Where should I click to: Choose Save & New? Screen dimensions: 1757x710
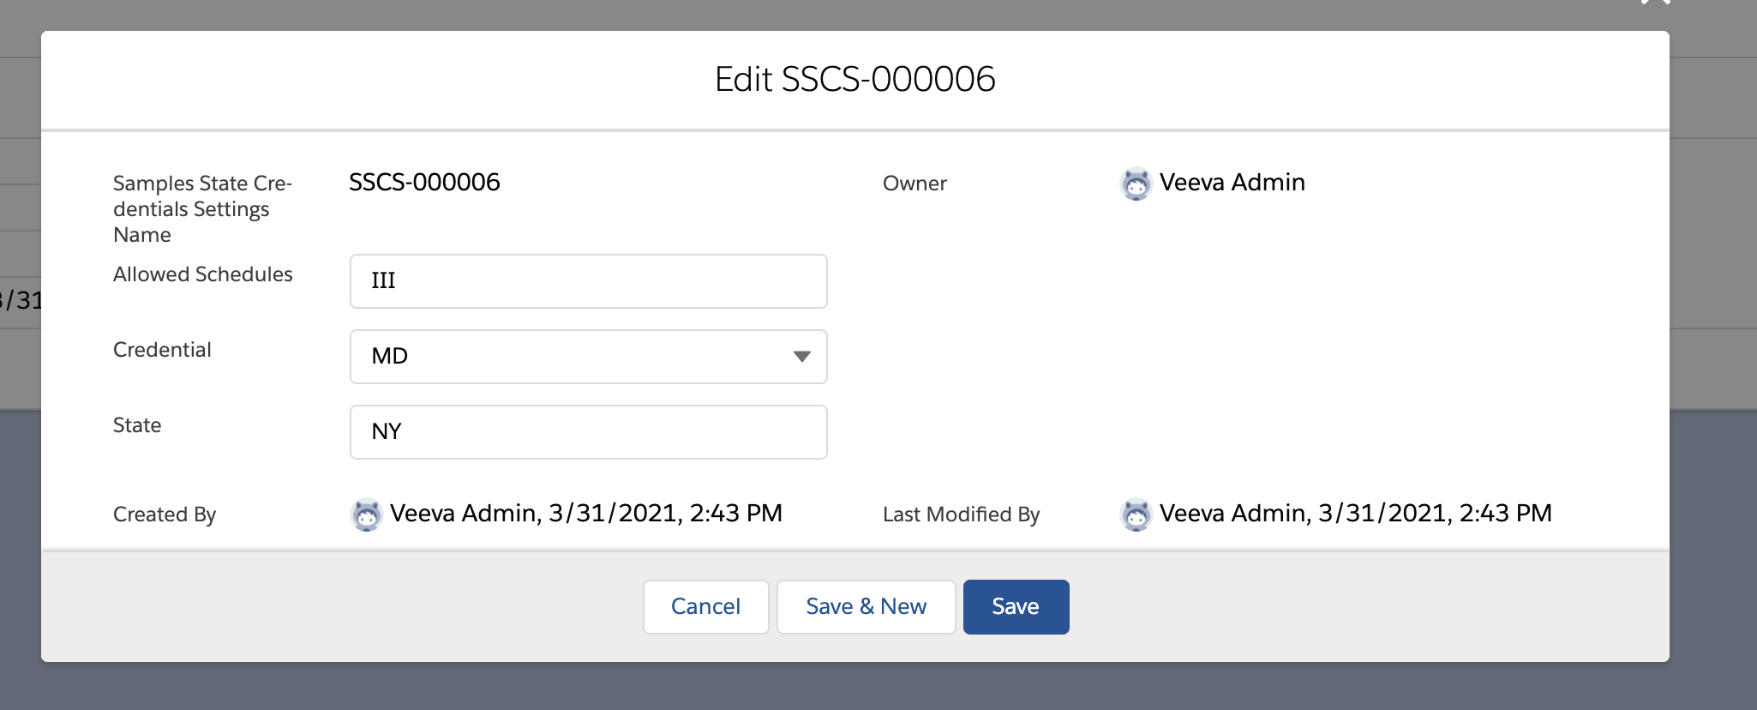point(866,607)
